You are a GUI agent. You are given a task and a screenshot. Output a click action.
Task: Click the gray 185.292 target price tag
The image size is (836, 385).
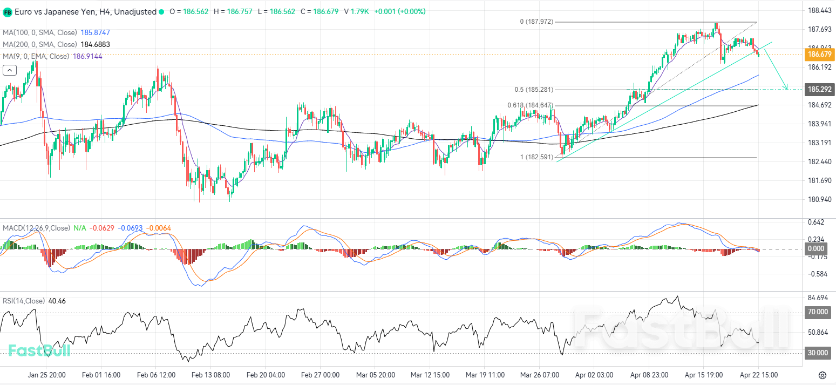point(819,89)
